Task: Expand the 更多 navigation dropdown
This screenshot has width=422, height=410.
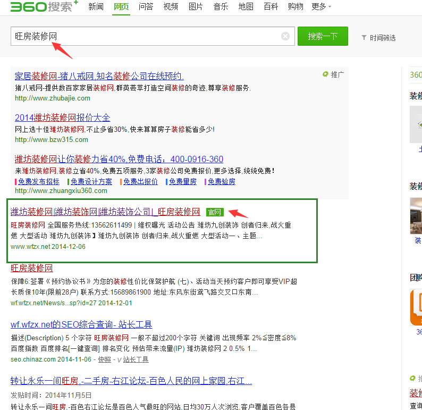Action: (321, 7)
